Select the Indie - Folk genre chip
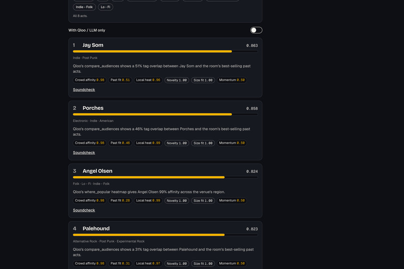The width and height of the screenshot is (404, 269). (84, 7)
